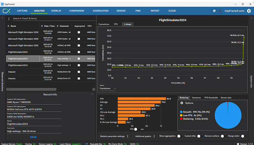Open the three-dot menu beside search
254x145 pixels.
[x=9, y=19]
